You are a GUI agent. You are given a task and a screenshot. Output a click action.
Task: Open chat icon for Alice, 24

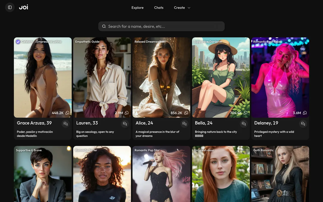click(184, 124)
